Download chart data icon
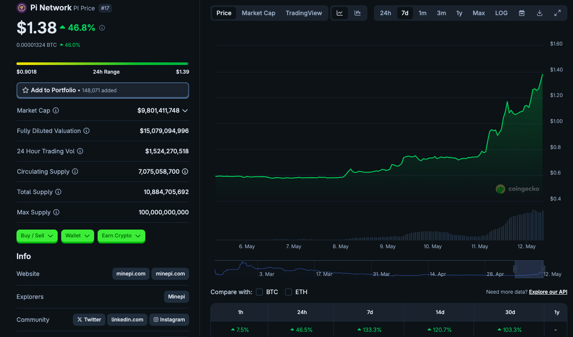Image resolution: width=573 pixels, height=337 pixels. point(540,13)
